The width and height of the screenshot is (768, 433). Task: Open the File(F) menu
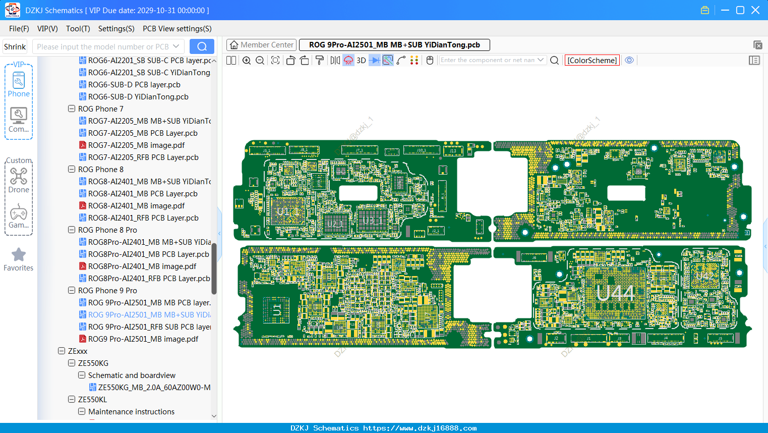click(19, 29)
